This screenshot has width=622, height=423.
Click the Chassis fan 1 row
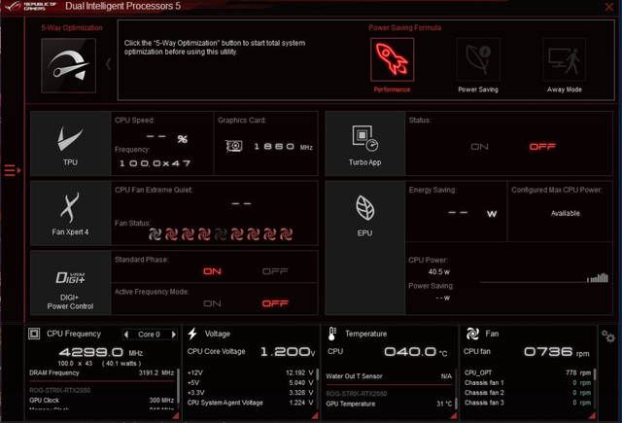click(x=528, y=382)
